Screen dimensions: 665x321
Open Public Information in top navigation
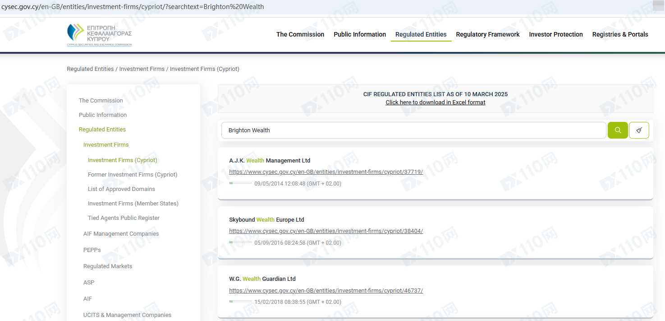[x=360, y=34]
